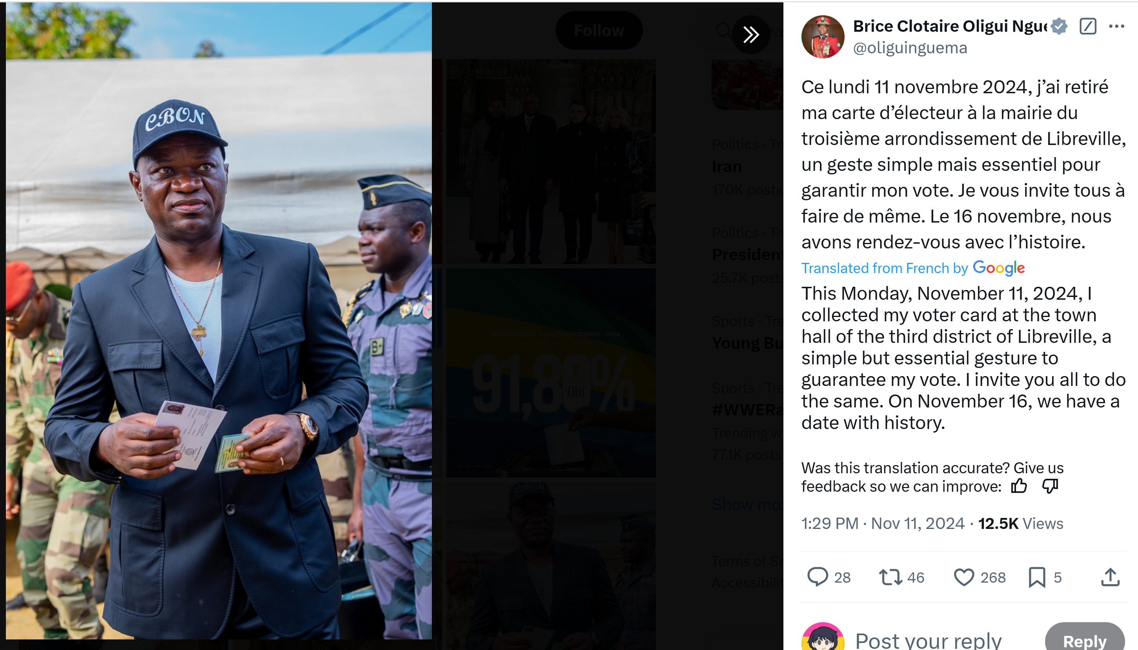Open the share post icon
1138x650 pixels.
(1110, 577)
